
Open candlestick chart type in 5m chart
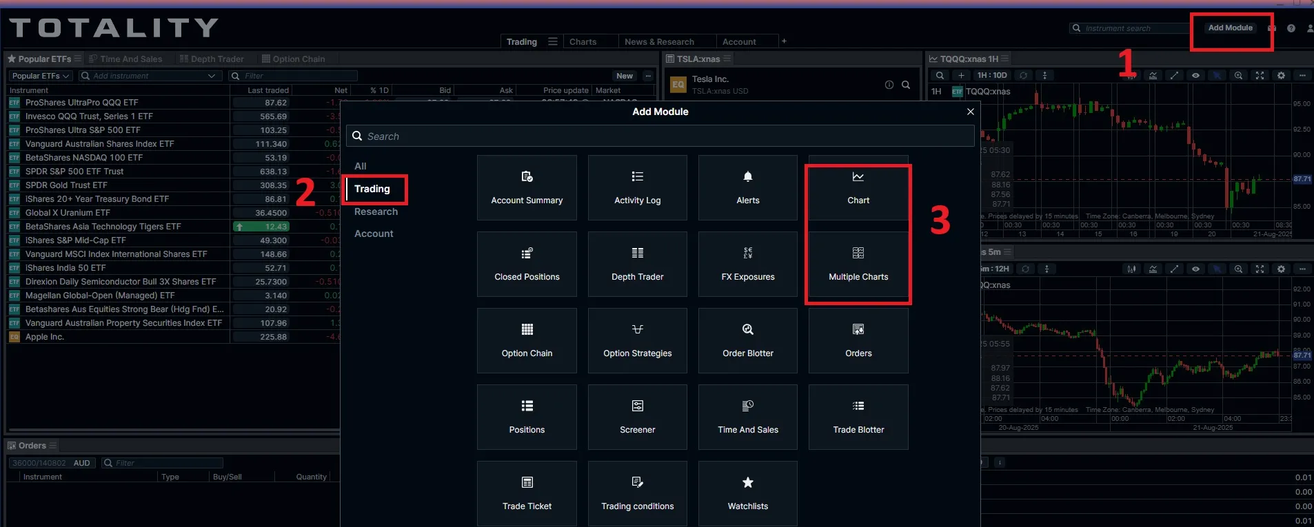pos(1131,269)
